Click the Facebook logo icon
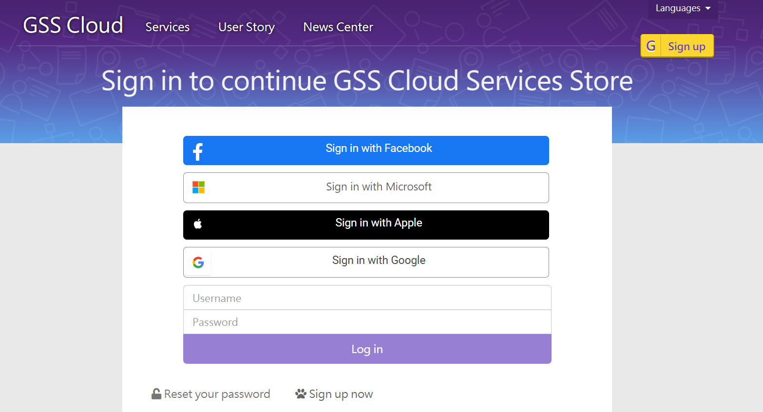This screenshot has height=412, width=763. pyautogui.click(x=198, y=151)
